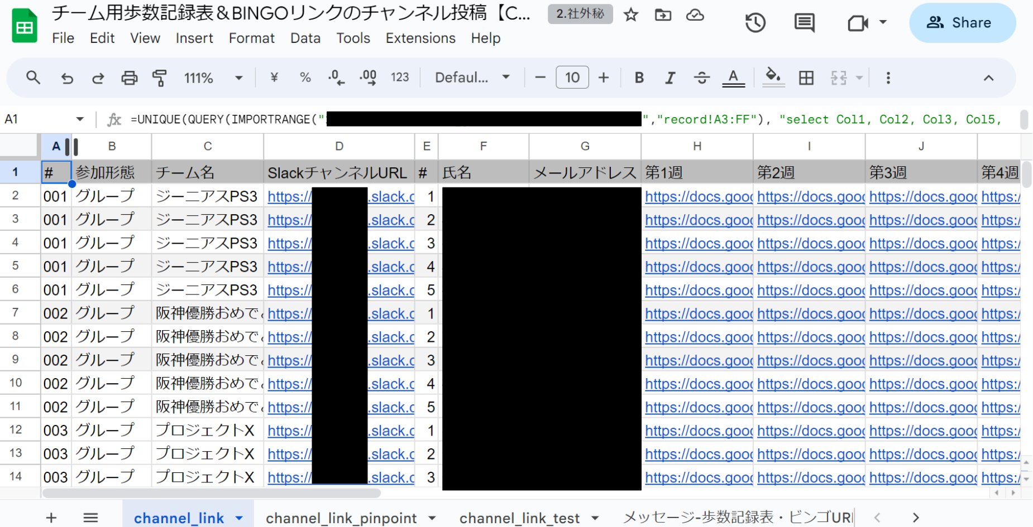Toggle bold formatting
The width and height of the screenshot is (1033, 527).
639,78
